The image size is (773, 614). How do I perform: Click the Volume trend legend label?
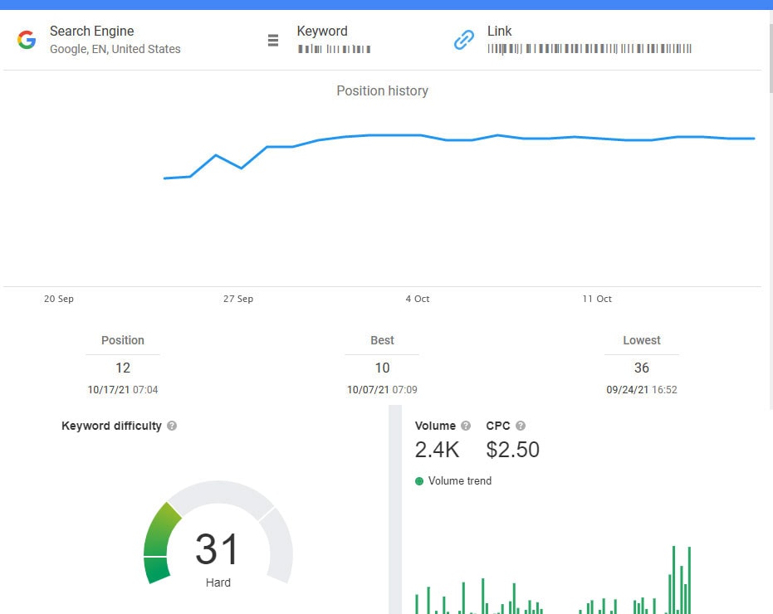click(x=460, y=481)
